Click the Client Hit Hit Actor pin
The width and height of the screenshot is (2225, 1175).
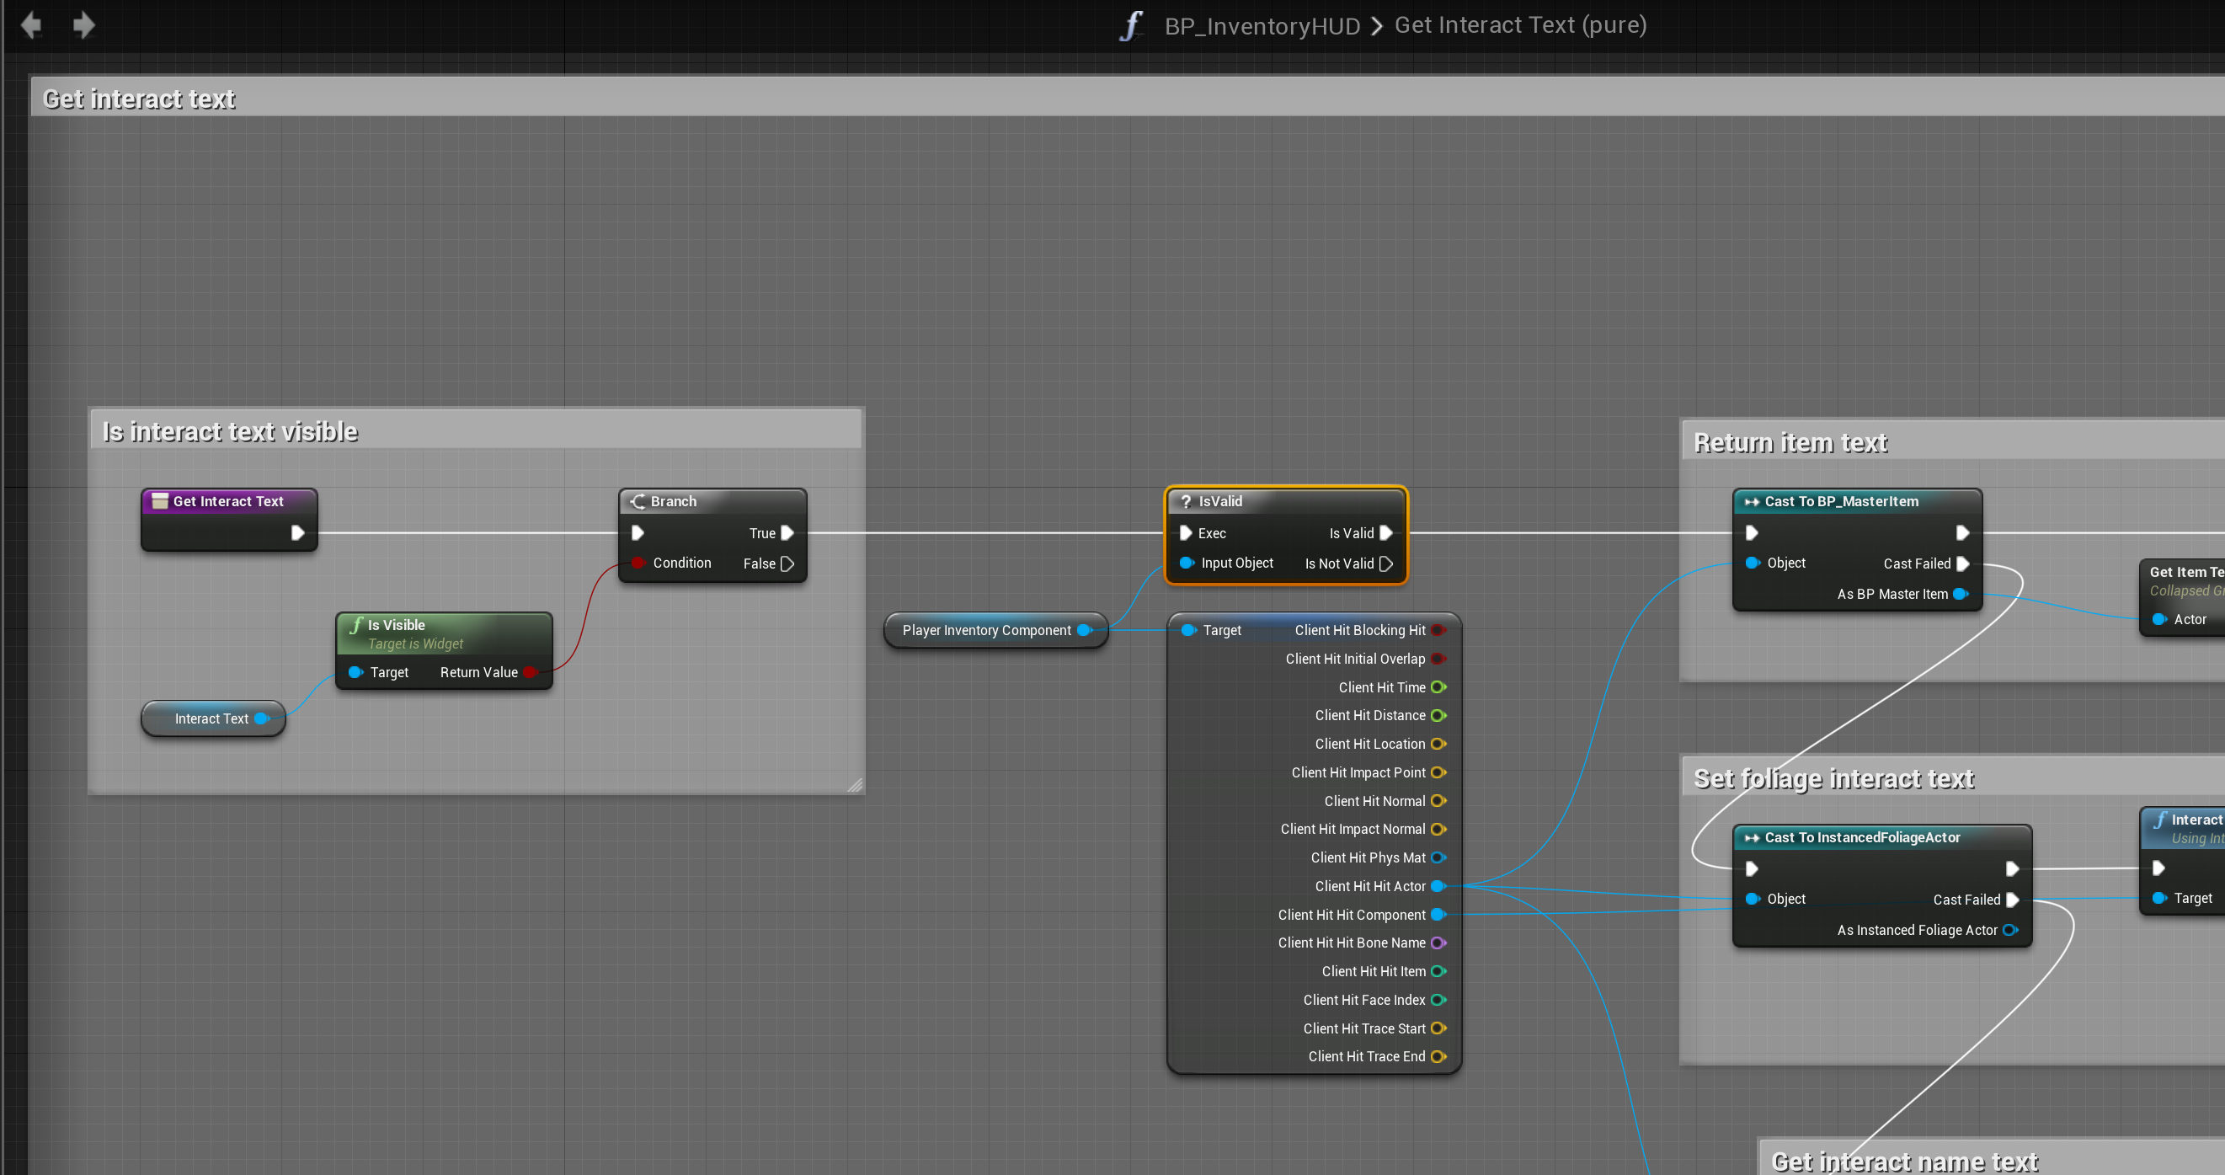[1438, 885]
